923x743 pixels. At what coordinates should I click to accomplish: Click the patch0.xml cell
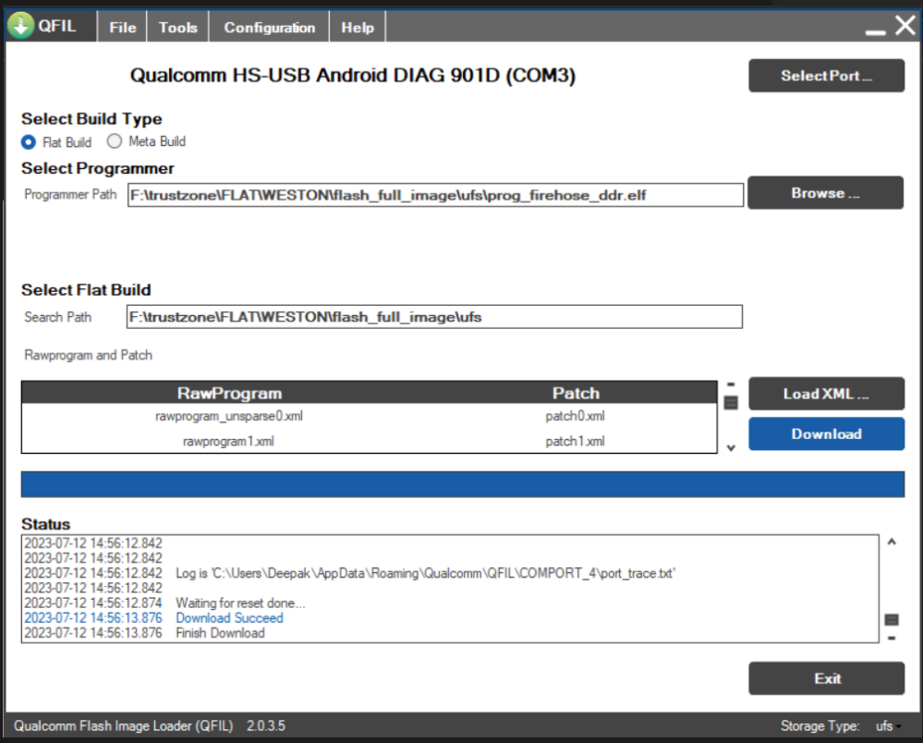pyautogui.click(x=575, y=416)
